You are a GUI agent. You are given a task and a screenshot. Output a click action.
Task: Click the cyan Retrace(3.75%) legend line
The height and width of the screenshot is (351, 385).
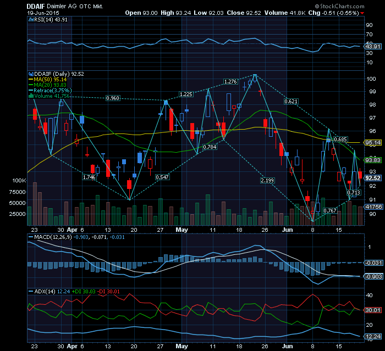[x=31, y=91]
